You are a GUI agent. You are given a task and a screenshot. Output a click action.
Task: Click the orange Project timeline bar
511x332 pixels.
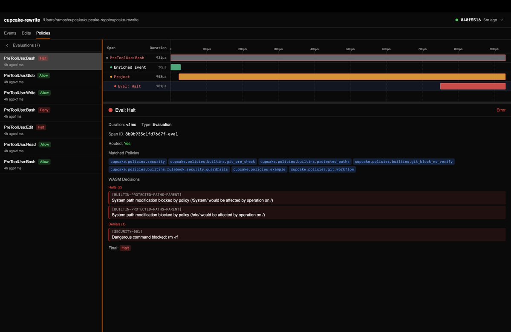[342, 77]
